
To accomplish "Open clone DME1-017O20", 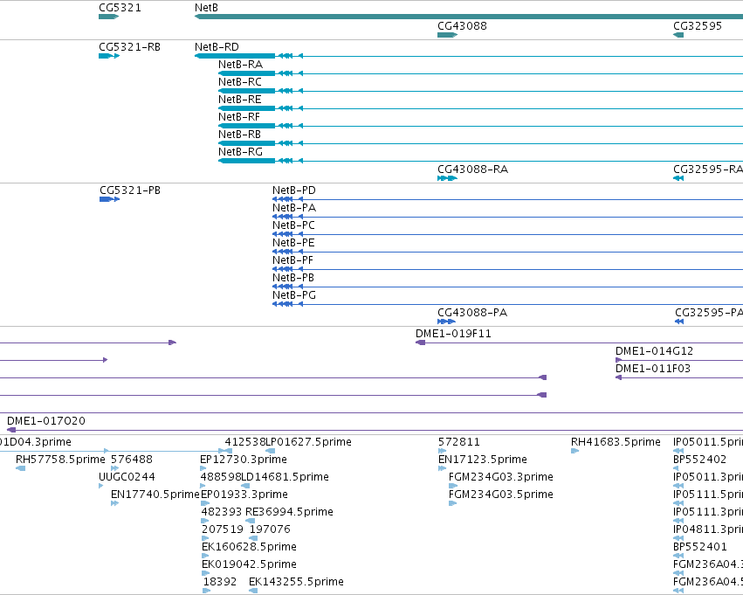I will tap(46, 421).
